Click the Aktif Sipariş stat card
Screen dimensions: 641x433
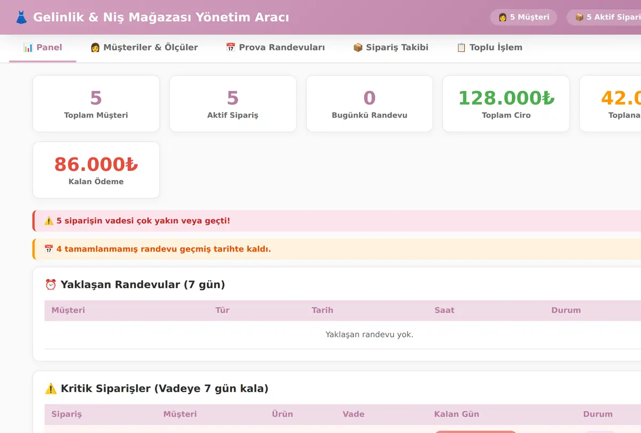point(233,104)
